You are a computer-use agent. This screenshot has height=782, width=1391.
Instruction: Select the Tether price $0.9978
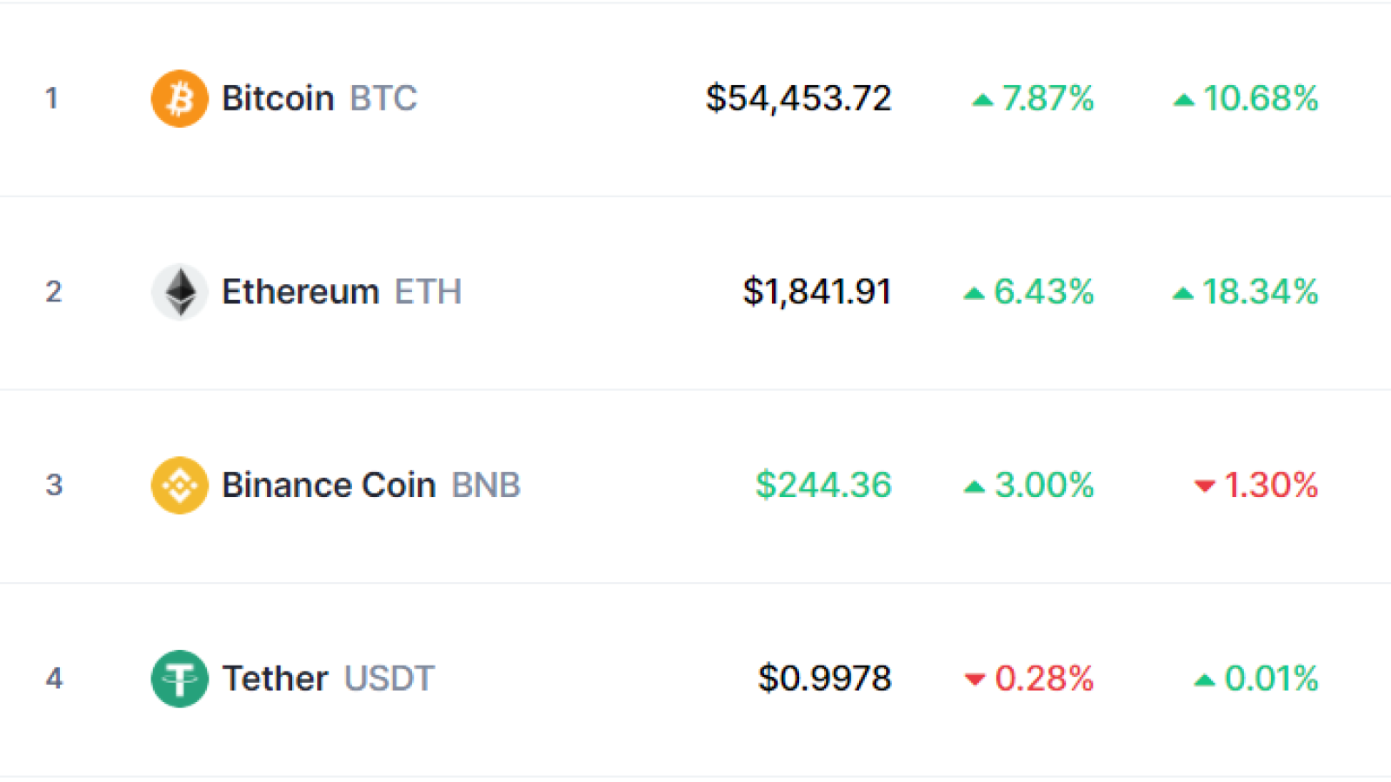coord(824,679)
